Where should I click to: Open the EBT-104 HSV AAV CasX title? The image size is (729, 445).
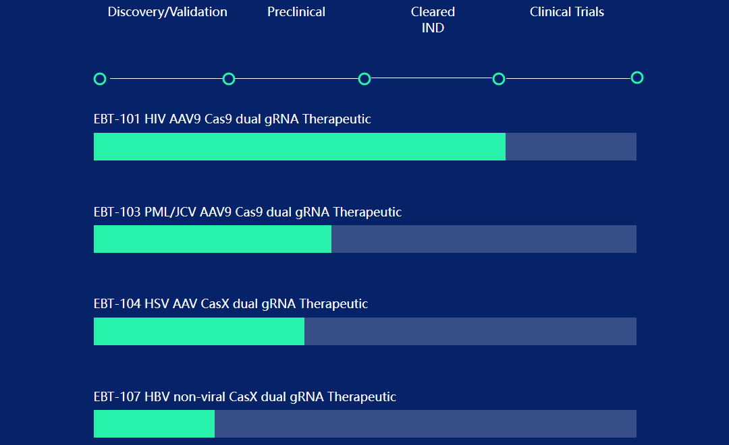(231, 304)
